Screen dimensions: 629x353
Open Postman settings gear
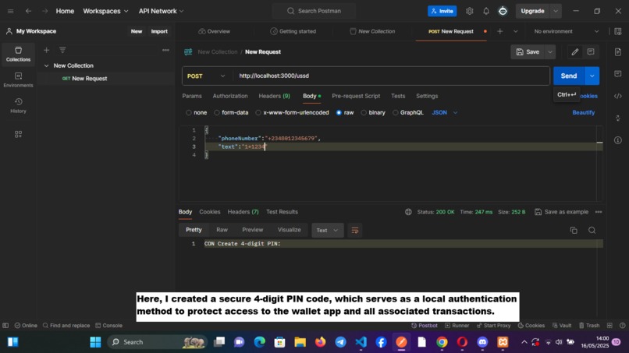[x=469, y=11]
